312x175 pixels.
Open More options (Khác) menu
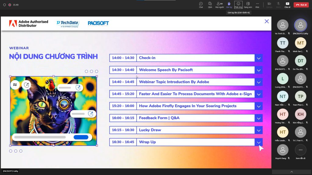coord(257,5)
